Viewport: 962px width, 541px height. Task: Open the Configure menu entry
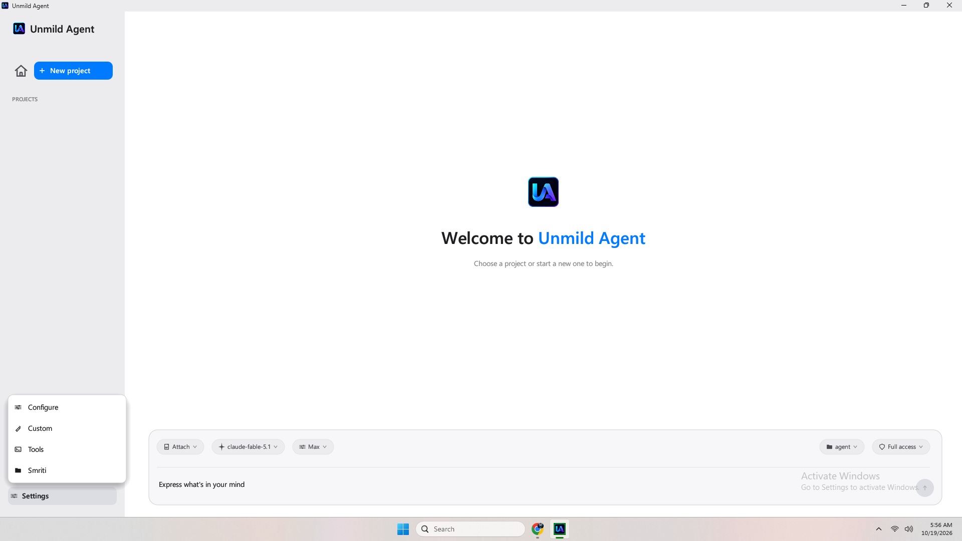(67, 407)
